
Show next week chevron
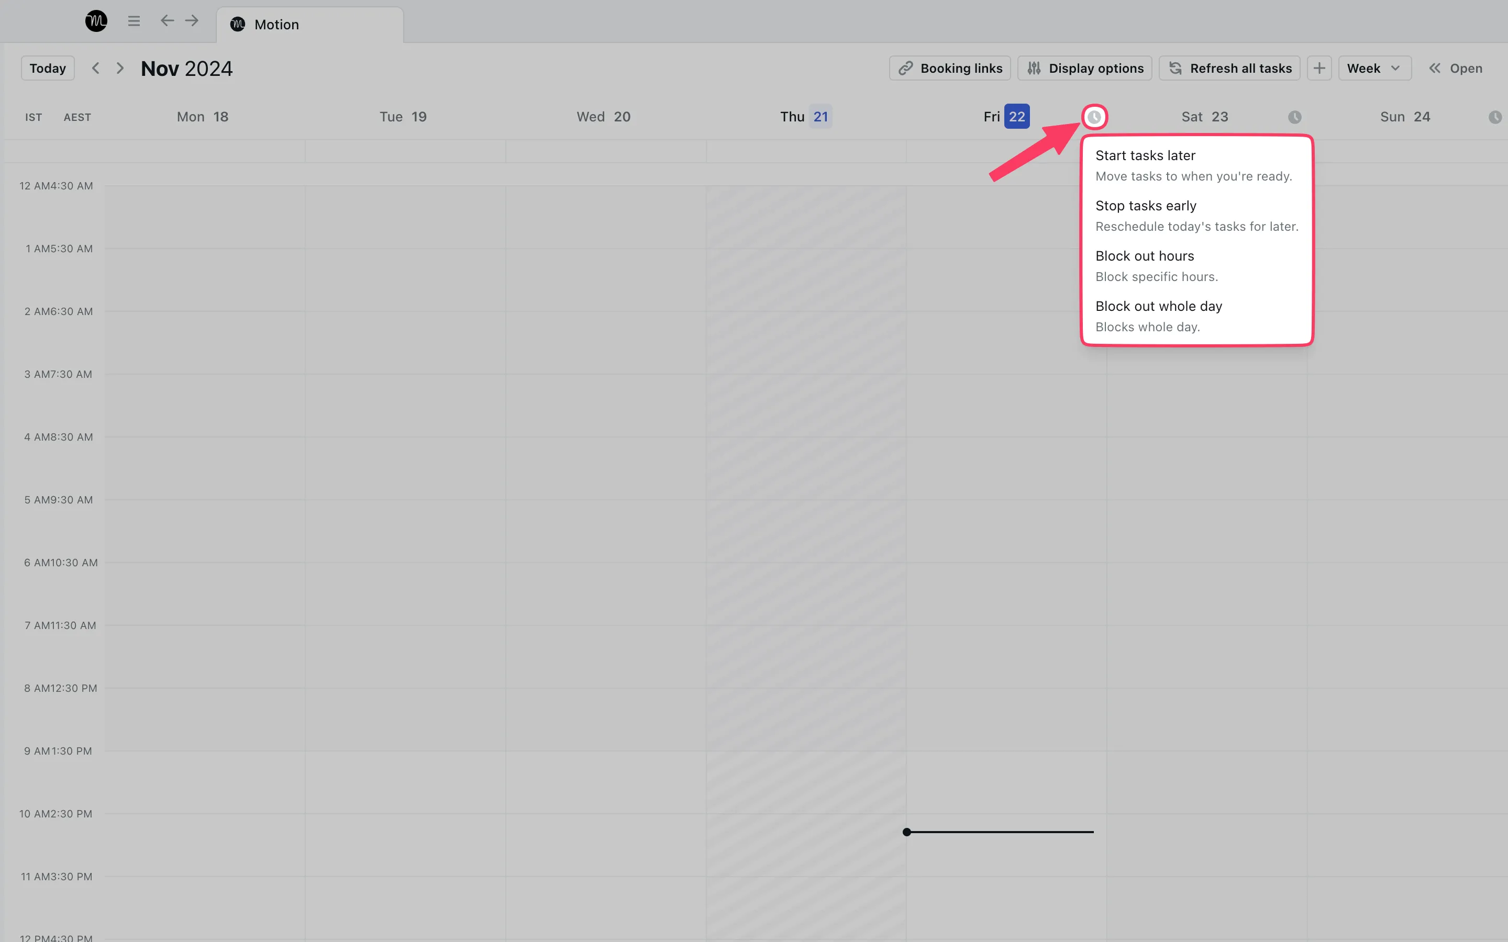(x=119, y=68)
